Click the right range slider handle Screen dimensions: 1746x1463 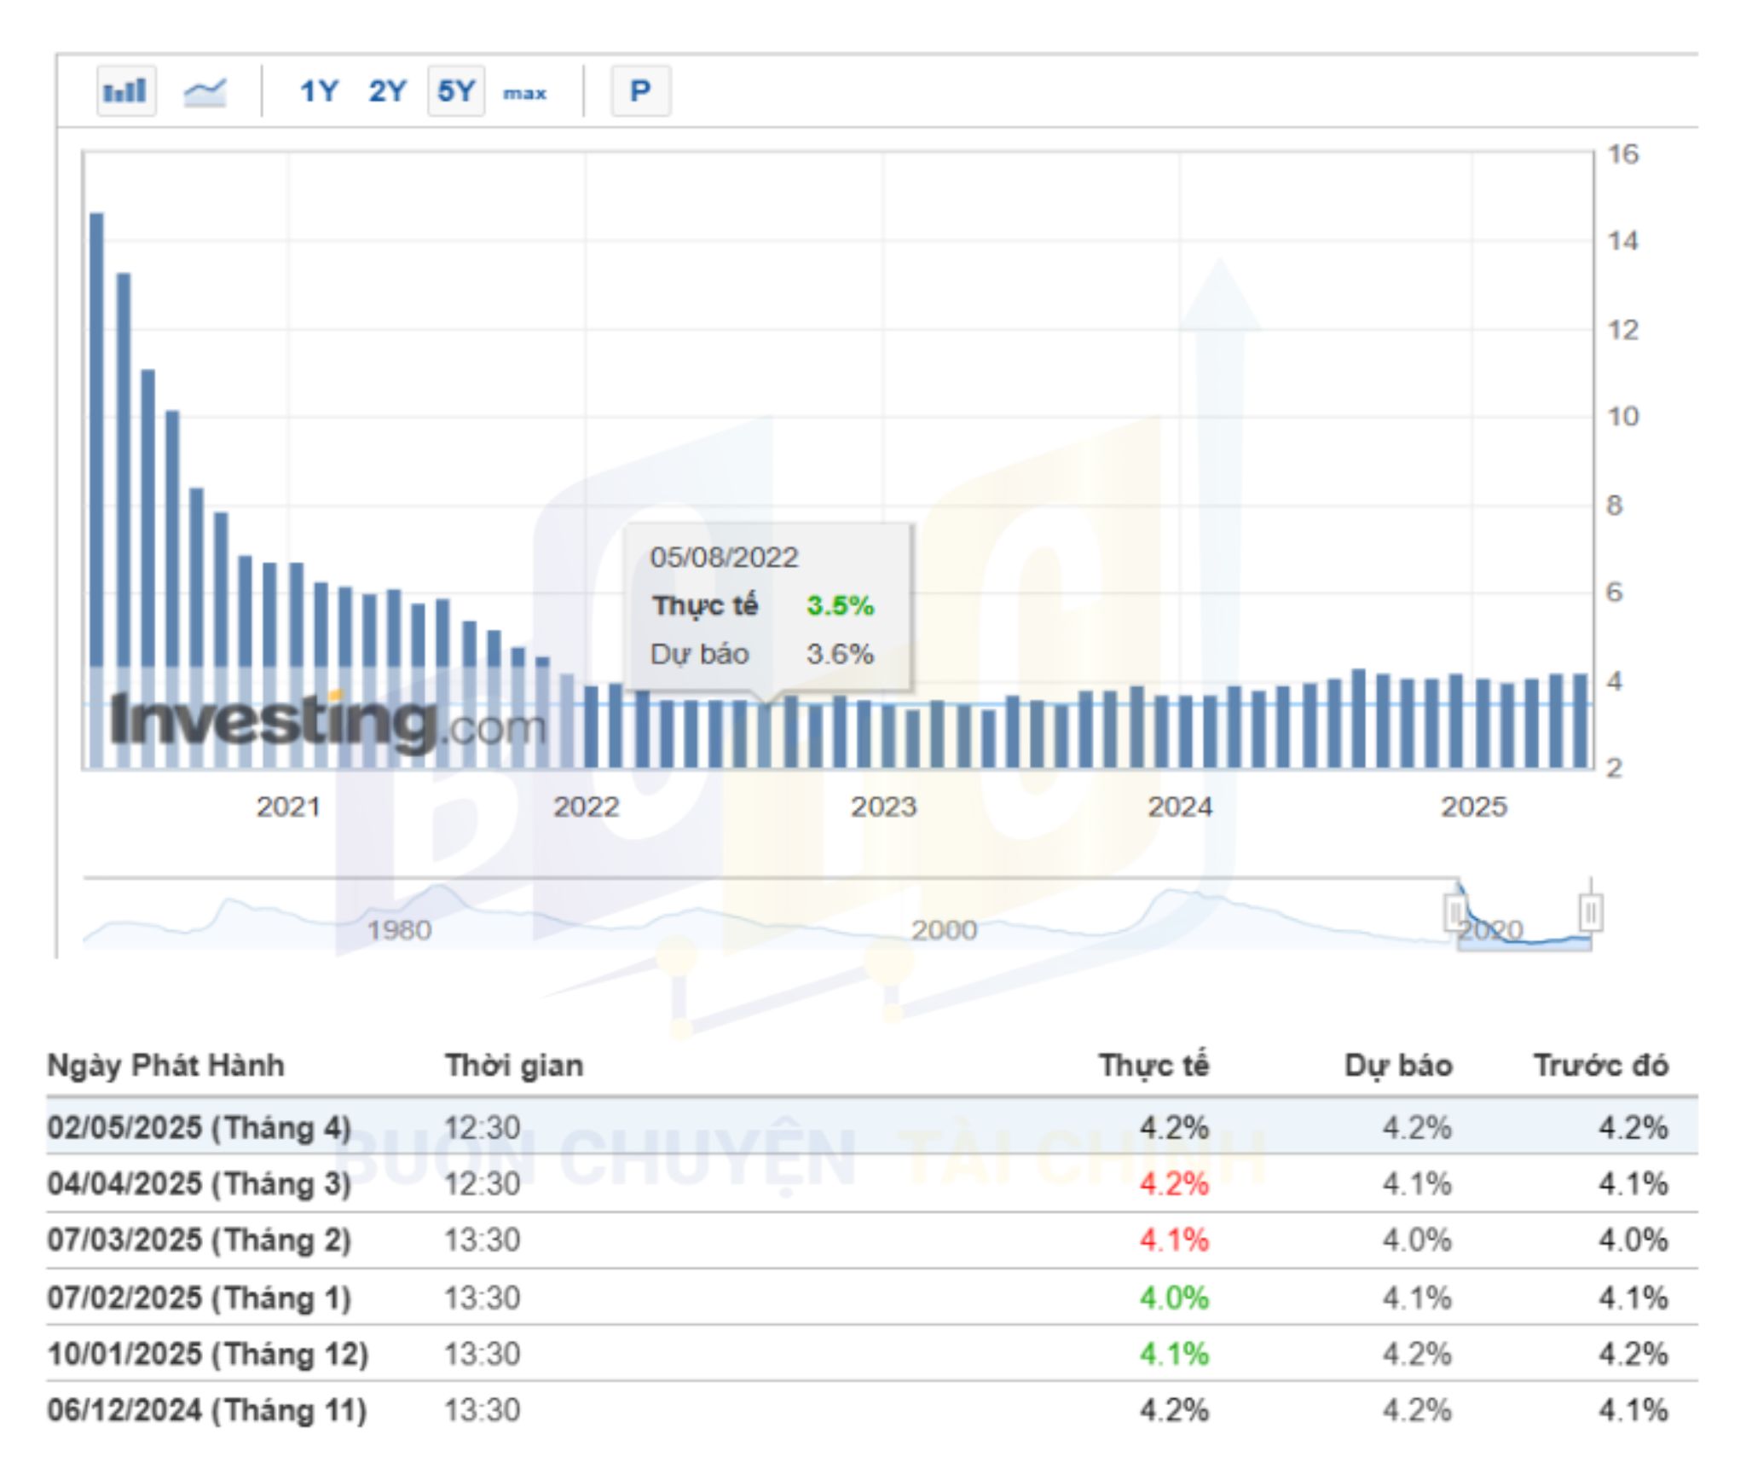click(x=1590, y=912)
